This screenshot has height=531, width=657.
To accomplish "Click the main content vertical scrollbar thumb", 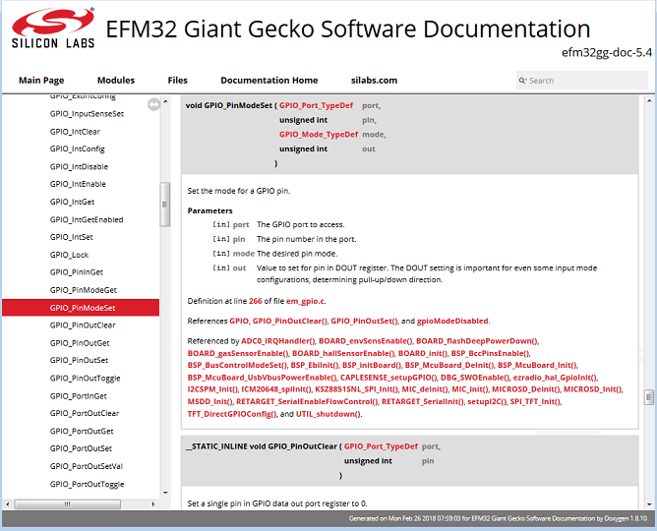I will (649, 397).
